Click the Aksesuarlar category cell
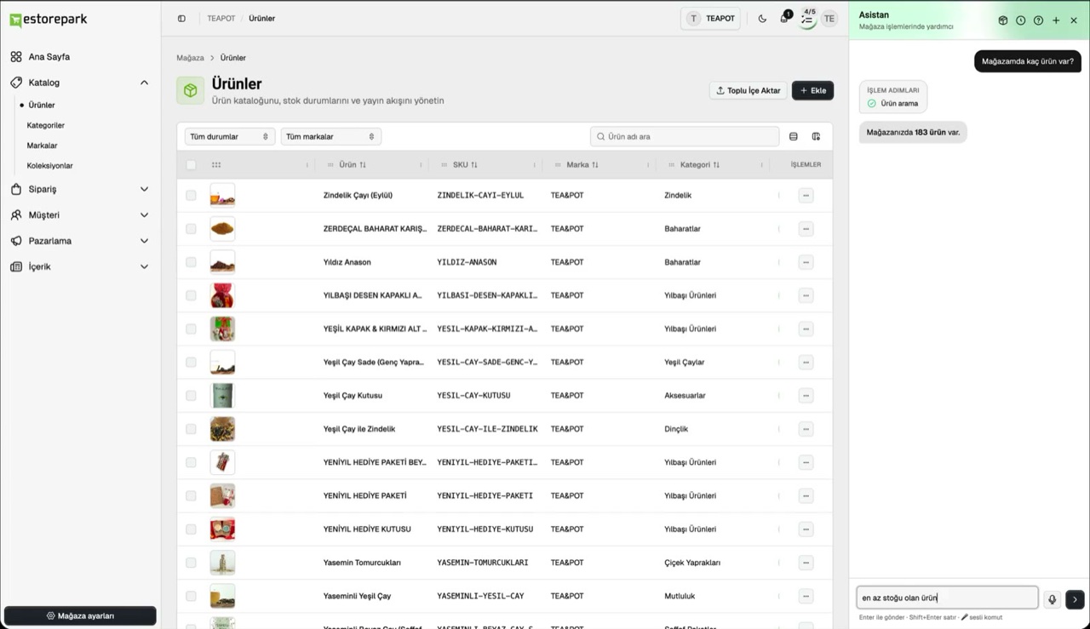 pos(685,396)
